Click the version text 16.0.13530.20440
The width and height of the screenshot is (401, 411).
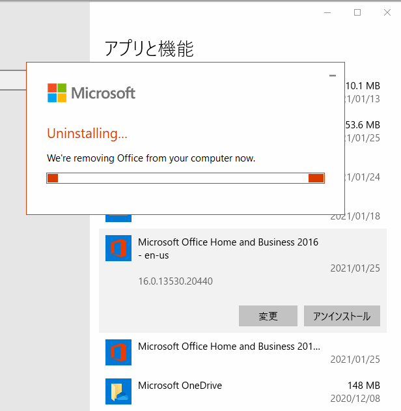coord(175,281)
